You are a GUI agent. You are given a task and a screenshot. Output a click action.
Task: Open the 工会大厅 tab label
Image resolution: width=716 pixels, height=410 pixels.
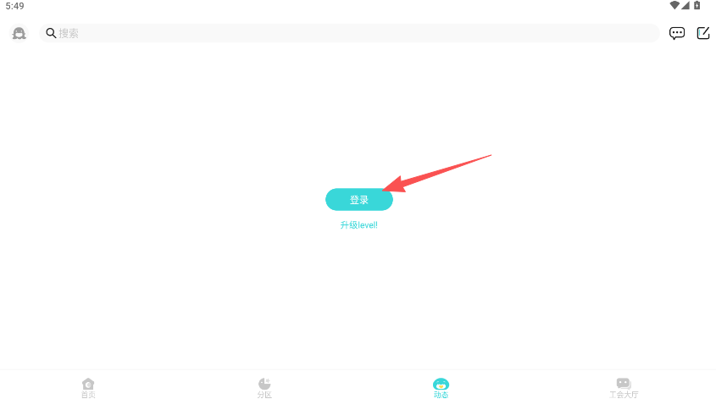[x=624, y=395]
